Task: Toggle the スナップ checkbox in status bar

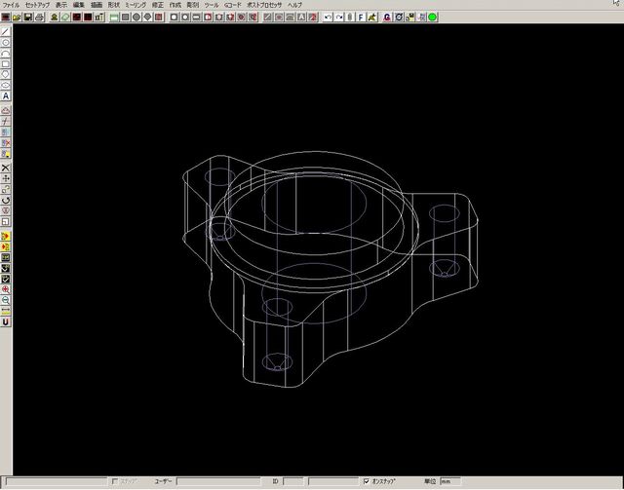Action: tap(116, 481)
